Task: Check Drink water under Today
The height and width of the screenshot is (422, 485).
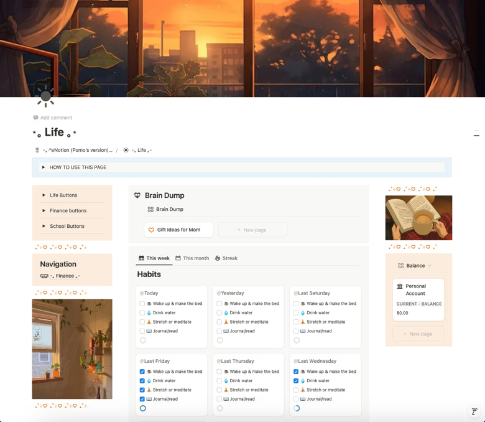Action: coord(142,313)
